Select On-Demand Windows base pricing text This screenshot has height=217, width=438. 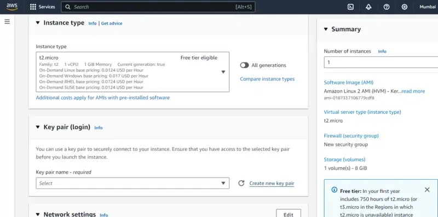tap(94, 76)
